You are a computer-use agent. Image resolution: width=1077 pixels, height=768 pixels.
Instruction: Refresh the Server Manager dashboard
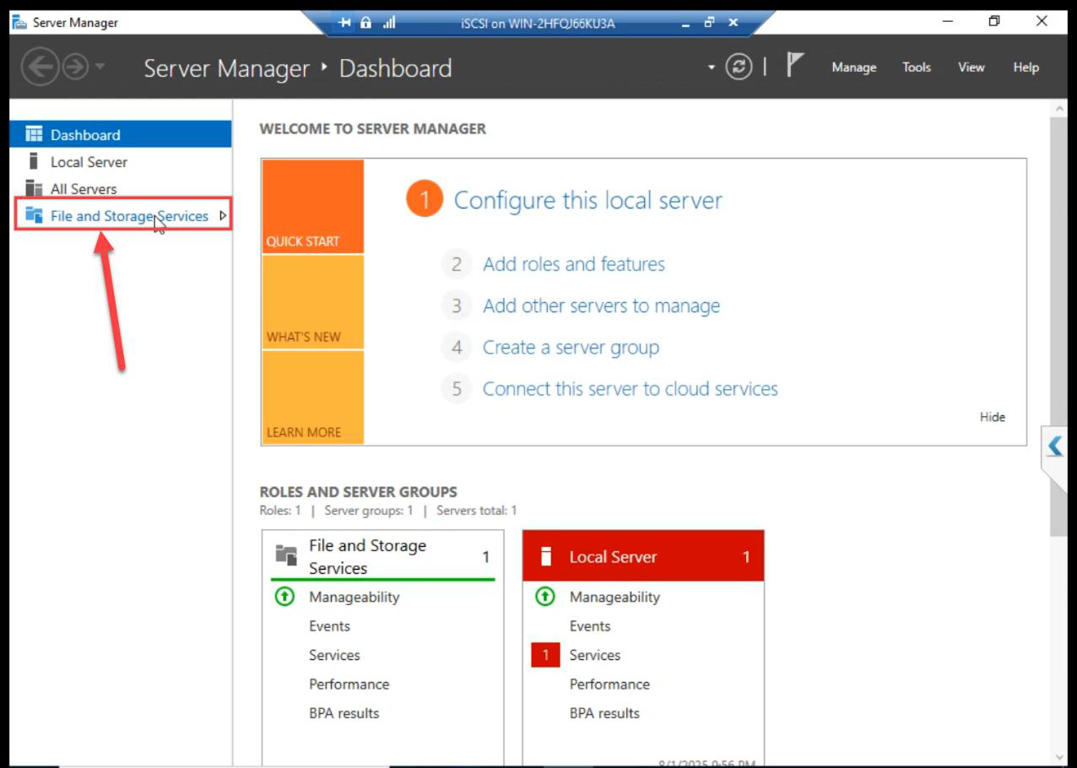pyautogui.click(x=739, y=68)
